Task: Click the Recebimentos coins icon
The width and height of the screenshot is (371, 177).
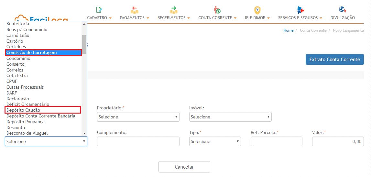Action: pyautogui.click(x=173, y=10)
